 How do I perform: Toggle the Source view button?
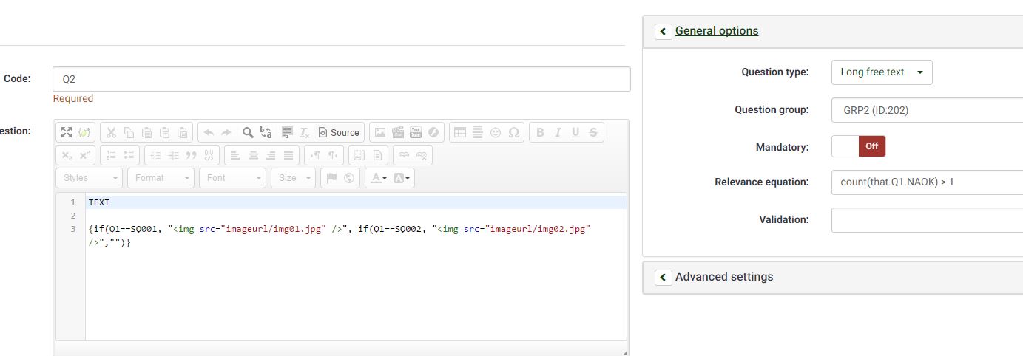(x=339, y=132)
